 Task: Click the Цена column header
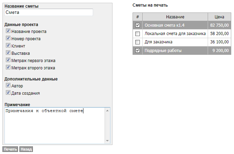tap(219, 17)
